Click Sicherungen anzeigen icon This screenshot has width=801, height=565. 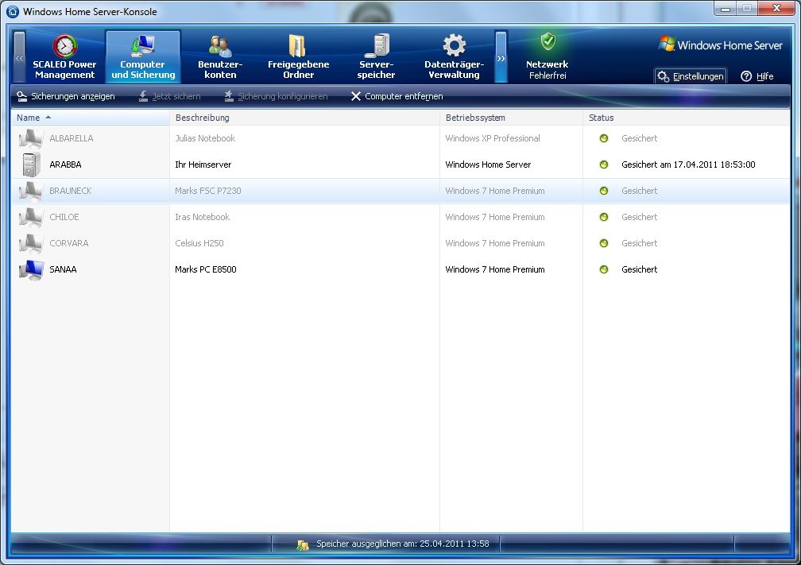coord(22,96)
